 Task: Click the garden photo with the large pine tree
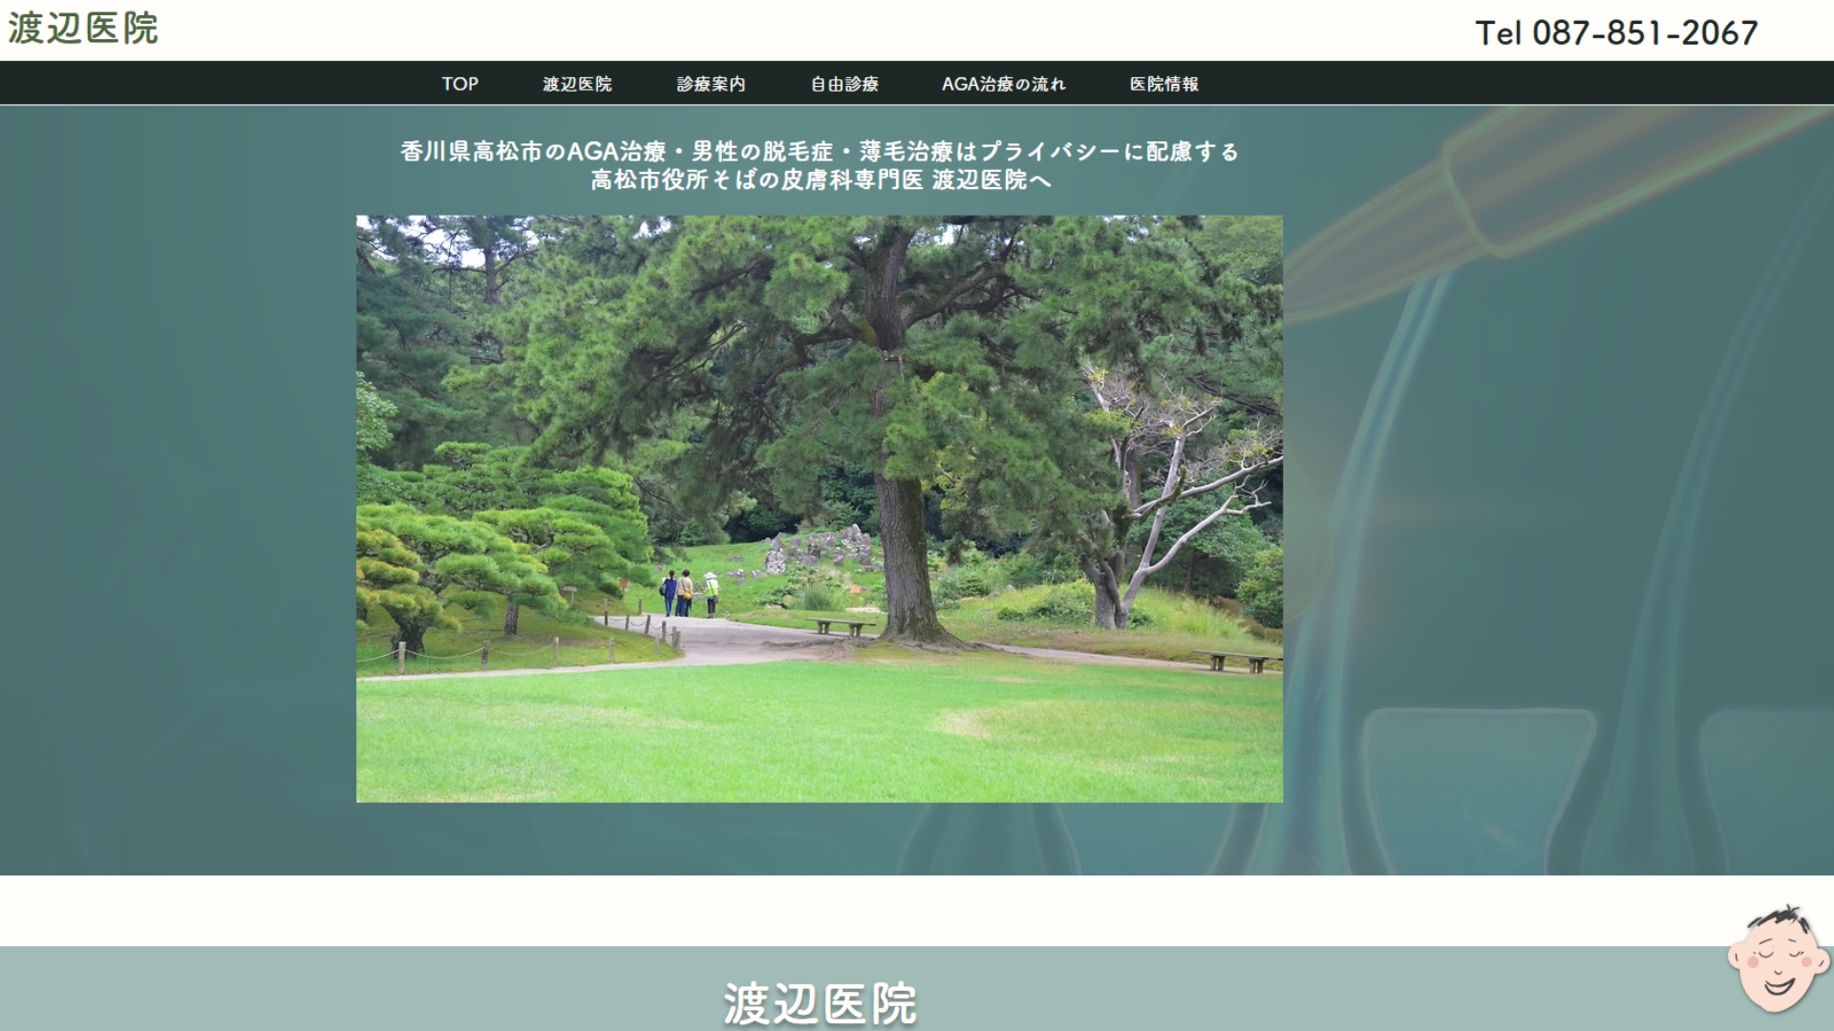point(820,506)
